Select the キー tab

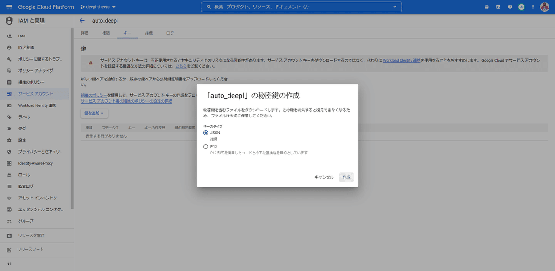coord(127,33)
